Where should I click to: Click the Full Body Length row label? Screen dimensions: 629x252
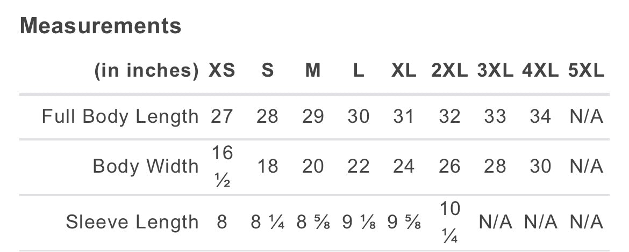coord(120,117)
